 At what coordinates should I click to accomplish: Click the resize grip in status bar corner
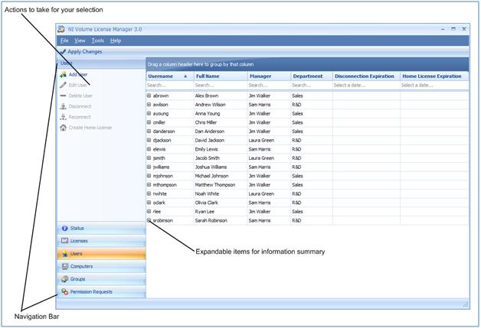pyautogui.click(x=466, y=304)
